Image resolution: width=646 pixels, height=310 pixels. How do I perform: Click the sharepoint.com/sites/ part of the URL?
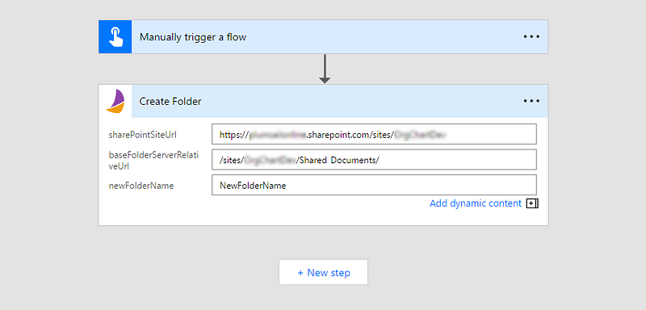(350, 135)
